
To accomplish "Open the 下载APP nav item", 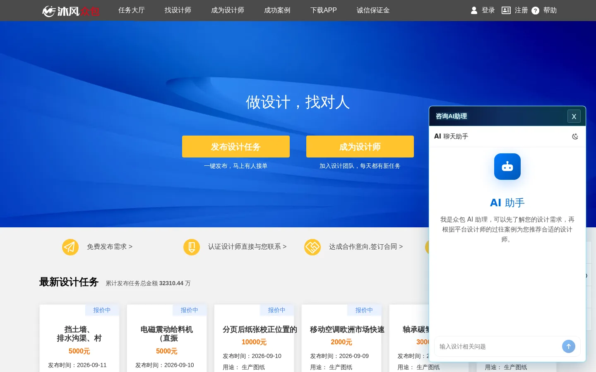I will pos(324,10).
